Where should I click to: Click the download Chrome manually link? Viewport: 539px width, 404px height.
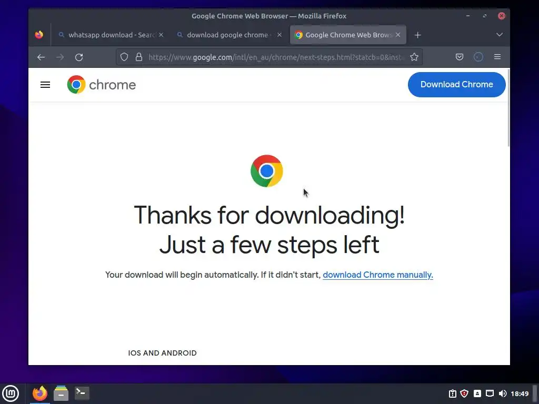[378, 275]
